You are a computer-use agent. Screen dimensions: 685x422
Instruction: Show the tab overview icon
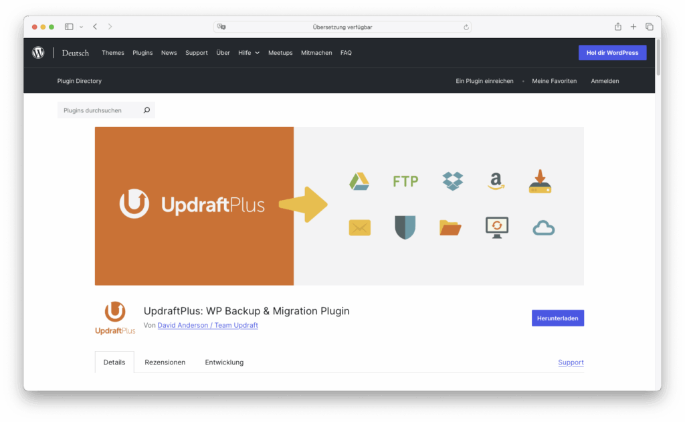649,27
